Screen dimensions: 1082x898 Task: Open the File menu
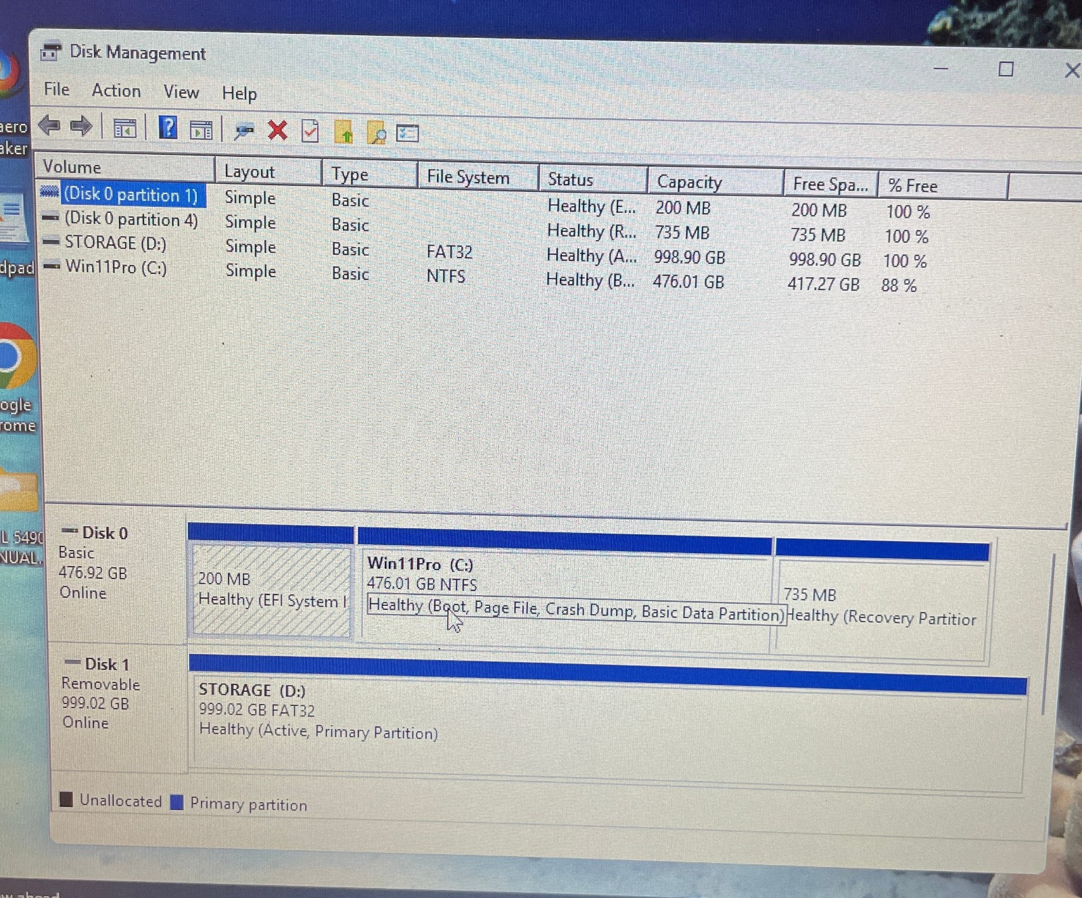point(57,89)
